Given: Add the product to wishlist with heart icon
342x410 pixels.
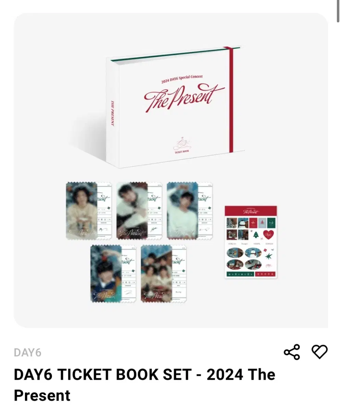Looking at the screenshot, I should click(x=319, y=352).
